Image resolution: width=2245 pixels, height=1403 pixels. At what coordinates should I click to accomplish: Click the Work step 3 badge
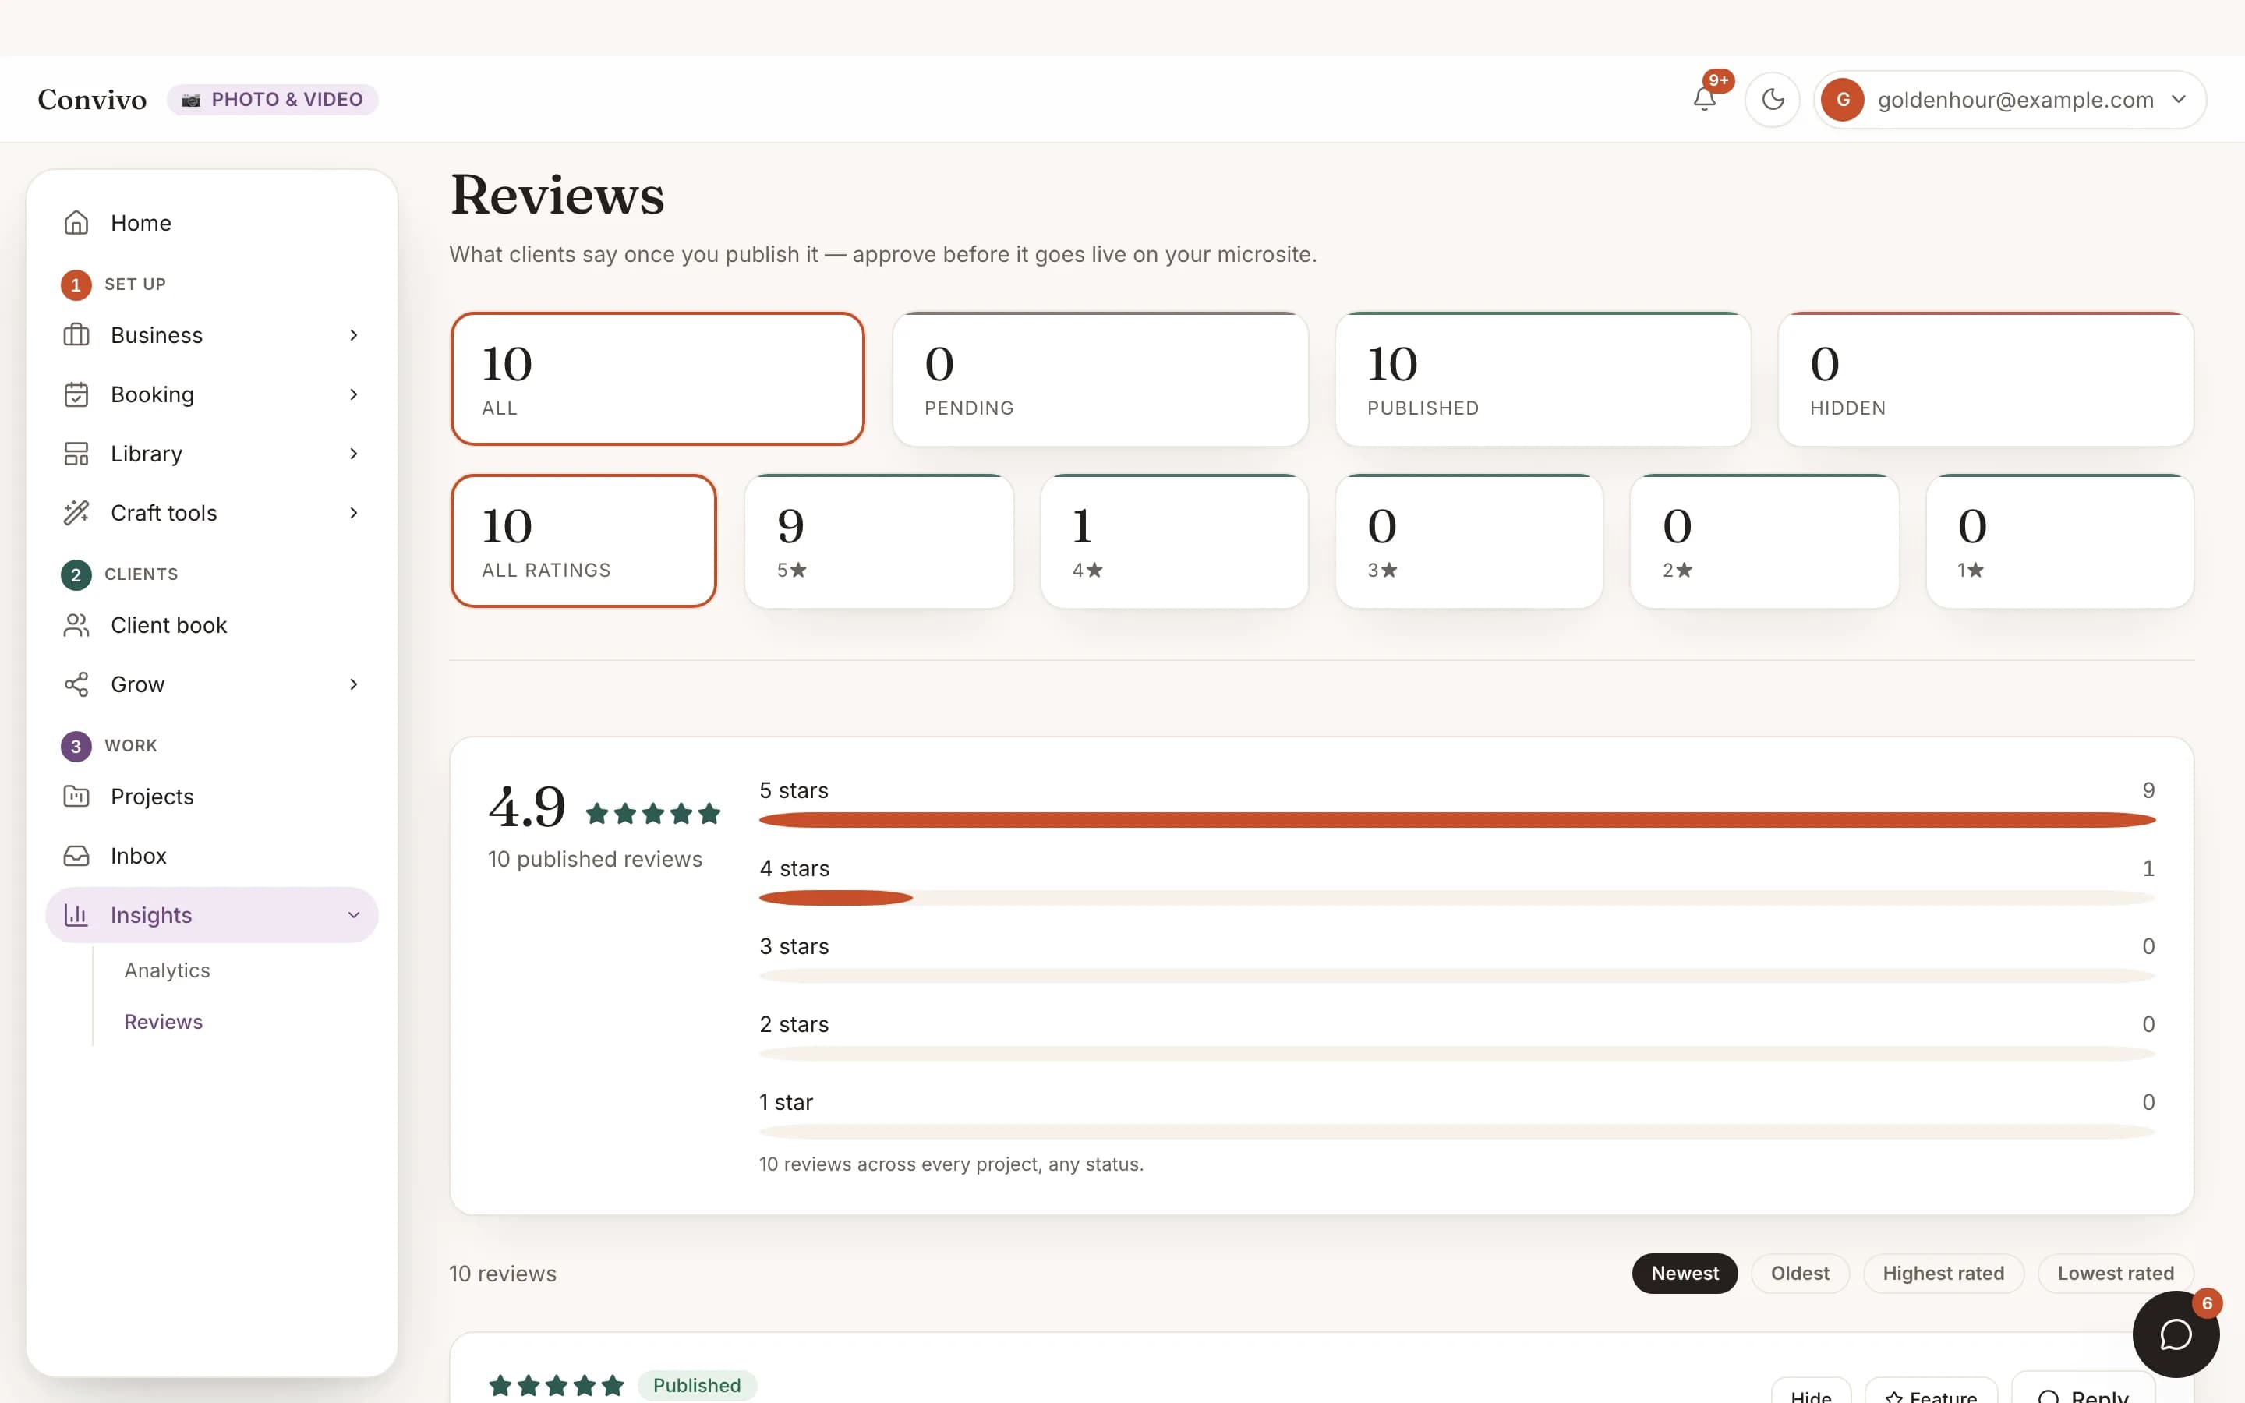pyautogui.click(x=76, y=747)
